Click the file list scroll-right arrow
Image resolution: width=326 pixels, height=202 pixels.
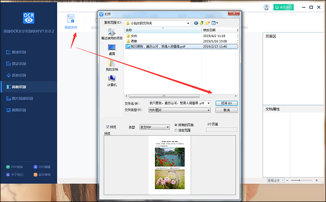pos(236,96)
